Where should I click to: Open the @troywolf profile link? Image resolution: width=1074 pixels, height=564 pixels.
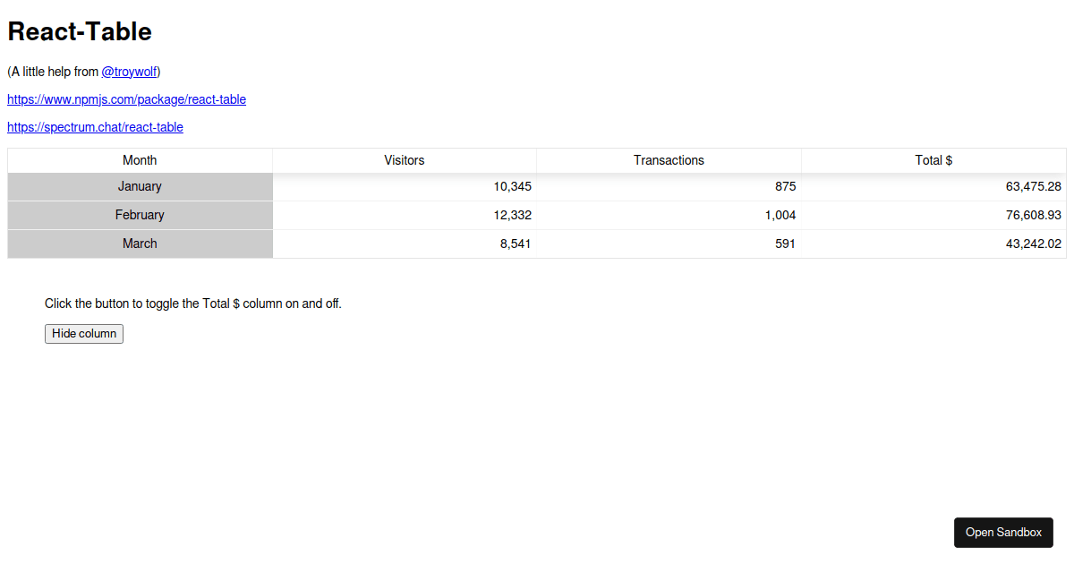[130, 72]
